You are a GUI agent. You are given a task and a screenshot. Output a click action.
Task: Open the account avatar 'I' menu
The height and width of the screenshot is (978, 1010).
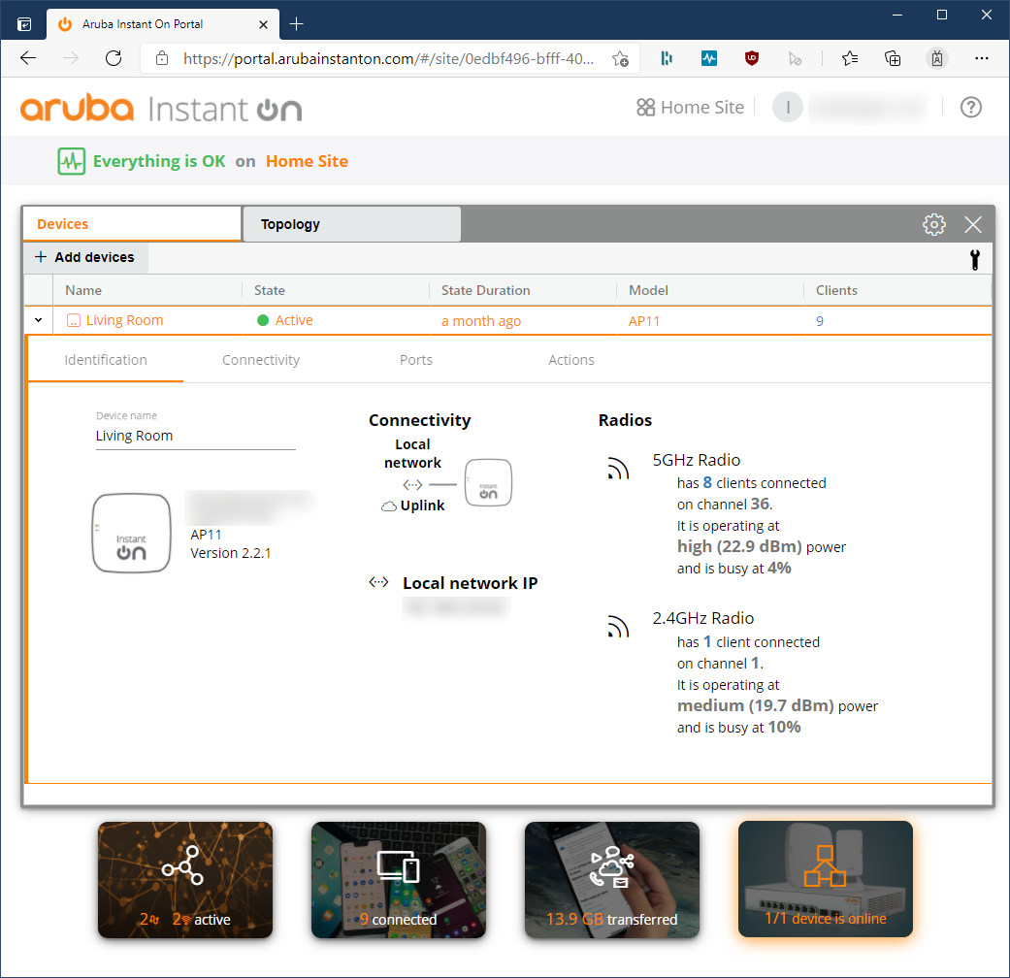(787, 107)
